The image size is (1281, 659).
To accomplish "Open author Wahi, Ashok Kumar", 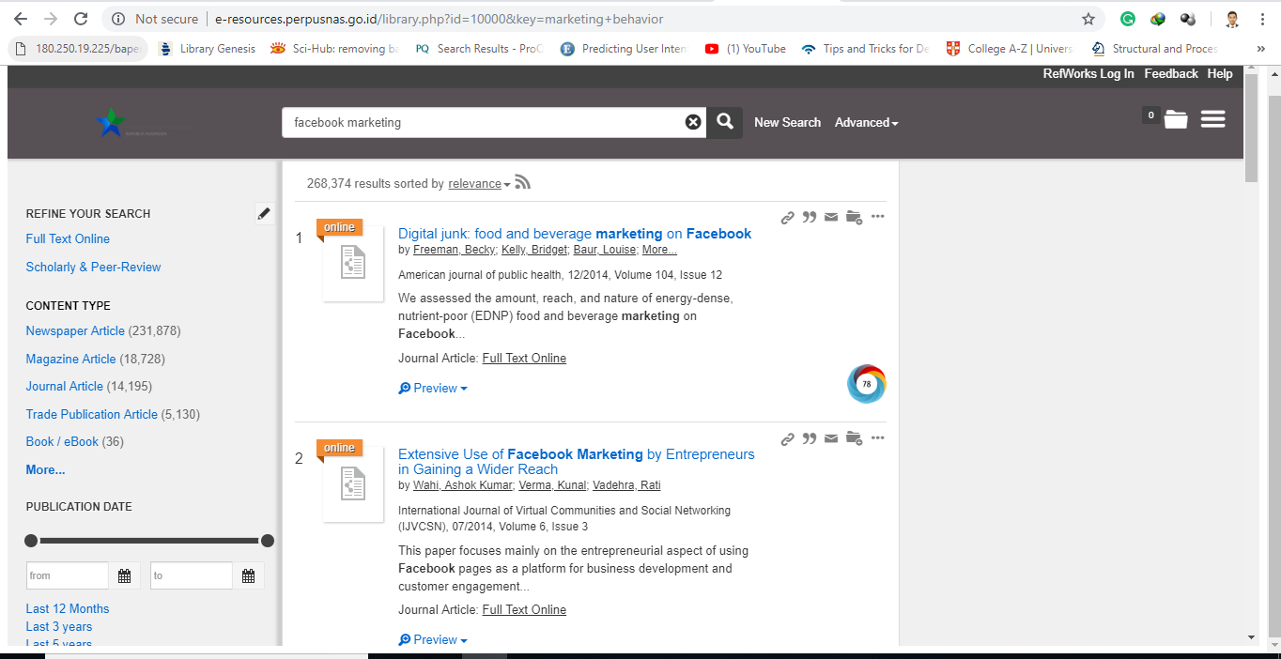I will click(463, 485).
